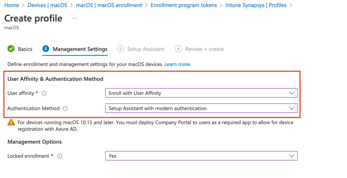Click the green checkmark Basics step icon
The width and height of the screenshot is (347, 178).
(x=11, y=49)
